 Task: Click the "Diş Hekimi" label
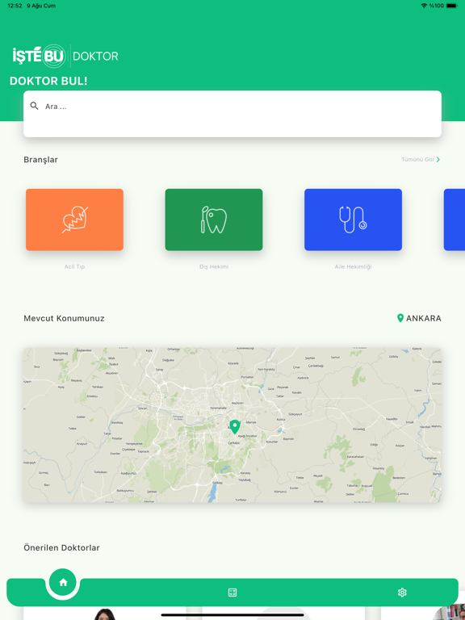click(213, 266)
